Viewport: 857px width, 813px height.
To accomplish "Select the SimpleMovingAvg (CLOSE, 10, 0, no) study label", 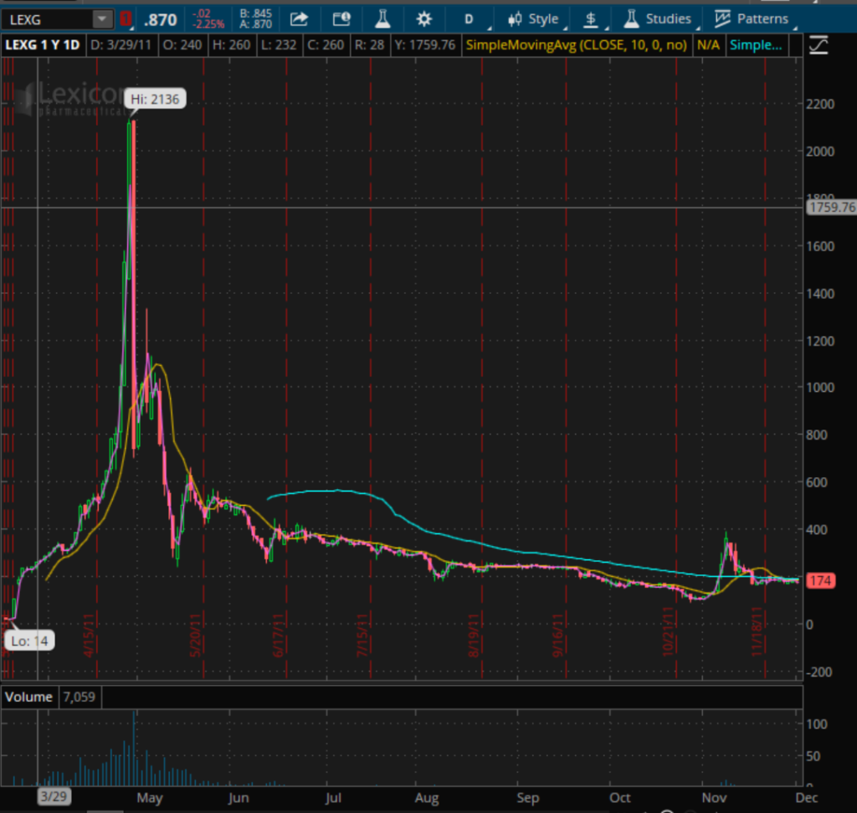I will pyautogui.click(x=577, y=45).
